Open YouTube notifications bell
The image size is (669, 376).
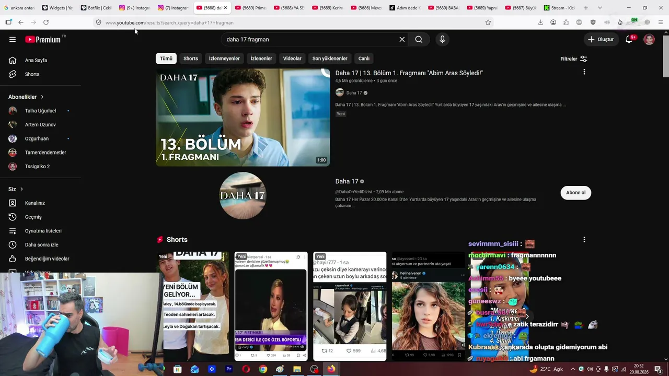[629, 39]
